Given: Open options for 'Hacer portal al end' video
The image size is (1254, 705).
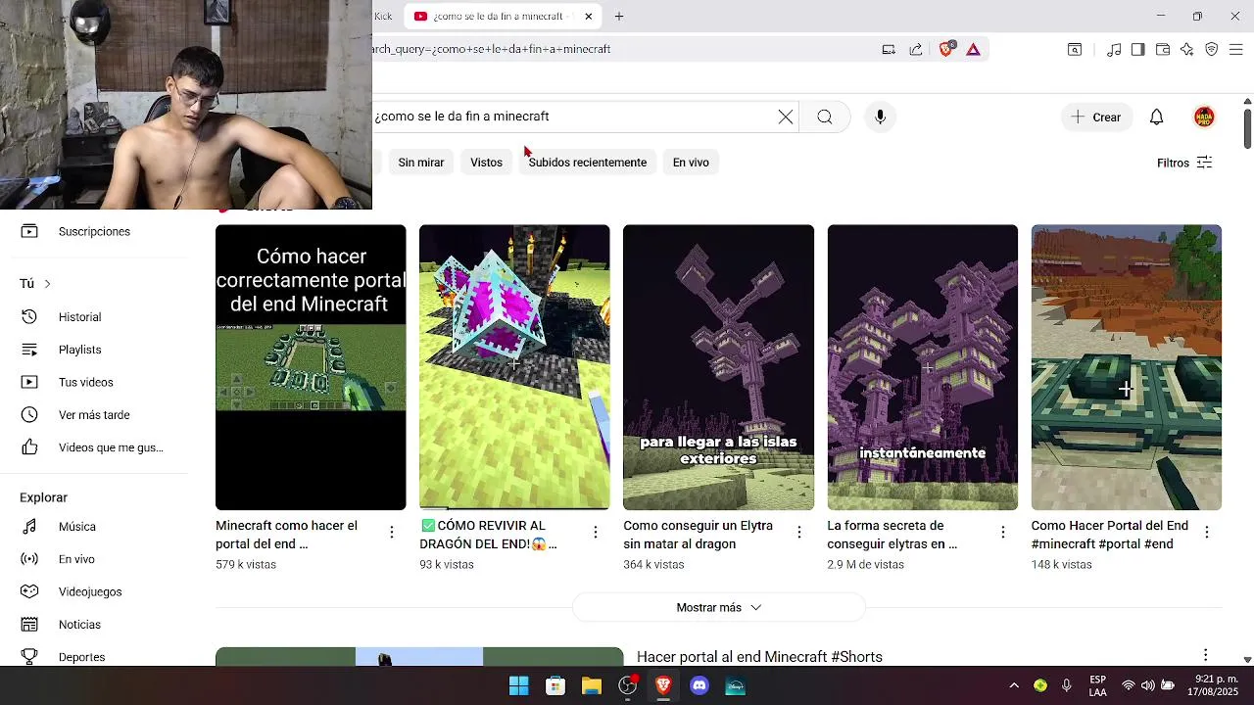Looking at the screenshot, I should tap(1205, 655).
